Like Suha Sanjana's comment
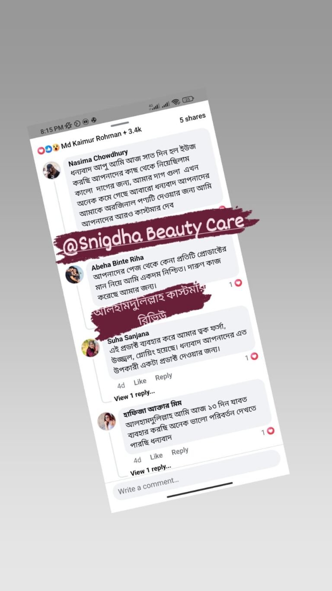 (140, 382)
